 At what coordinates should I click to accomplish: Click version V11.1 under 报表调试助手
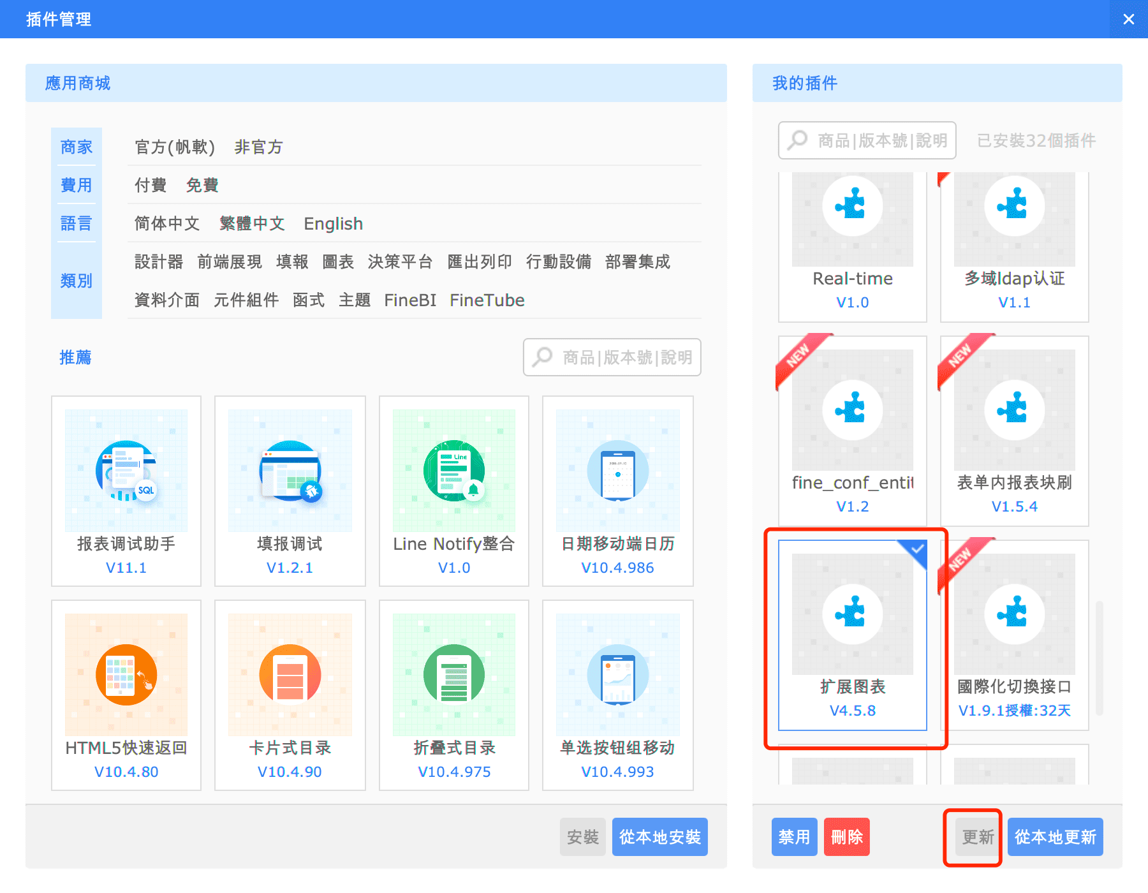click(126, 568)
